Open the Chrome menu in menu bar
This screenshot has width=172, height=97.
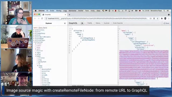click(x=41, y=11)
